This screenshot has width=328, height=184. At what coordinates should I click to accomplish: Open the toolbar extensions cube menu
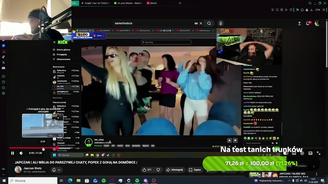(x=302, y=10)
